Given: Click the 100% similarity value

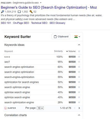Looking at the screenshot, I should pos(60,57).
